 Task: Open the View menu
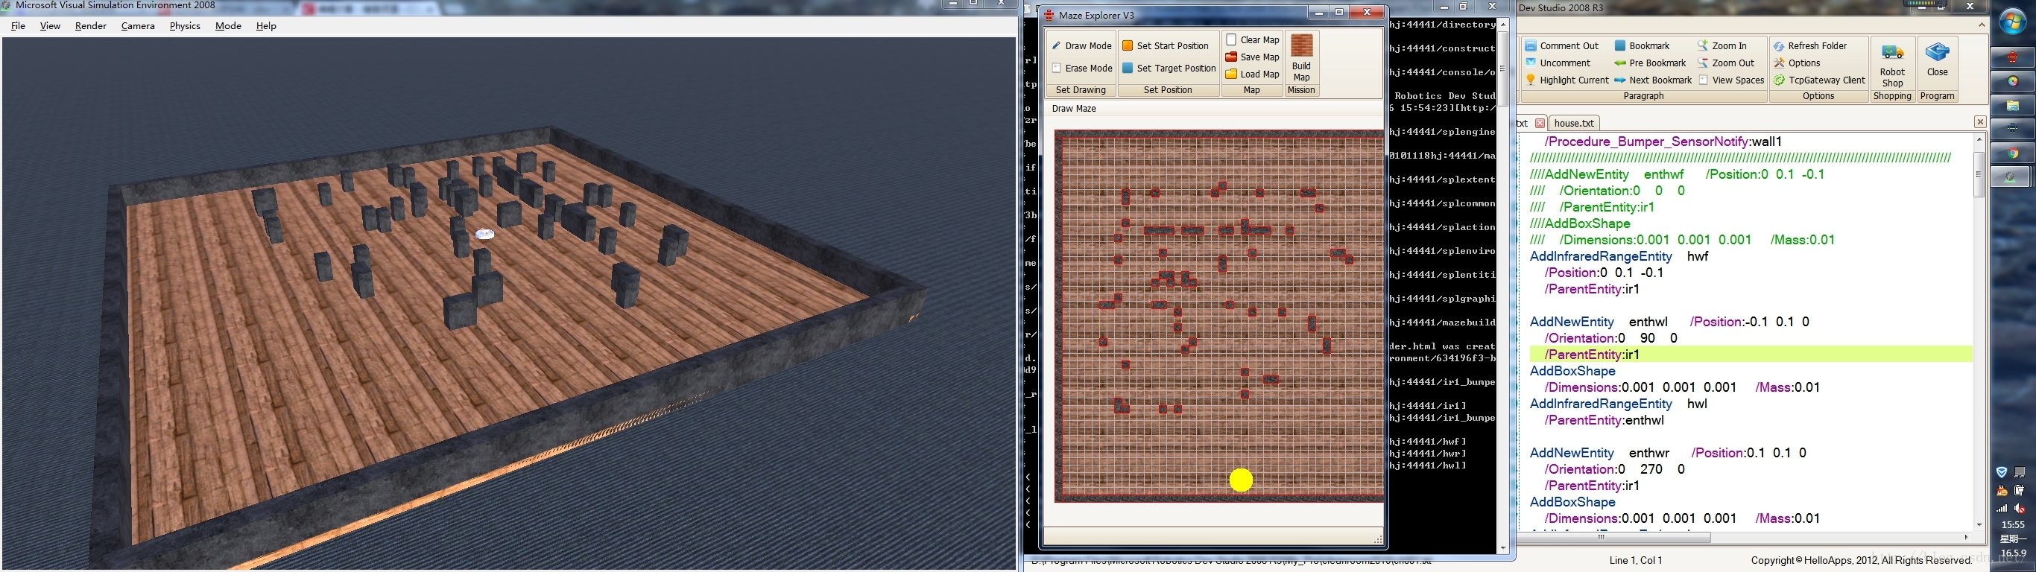pos(50,26)
